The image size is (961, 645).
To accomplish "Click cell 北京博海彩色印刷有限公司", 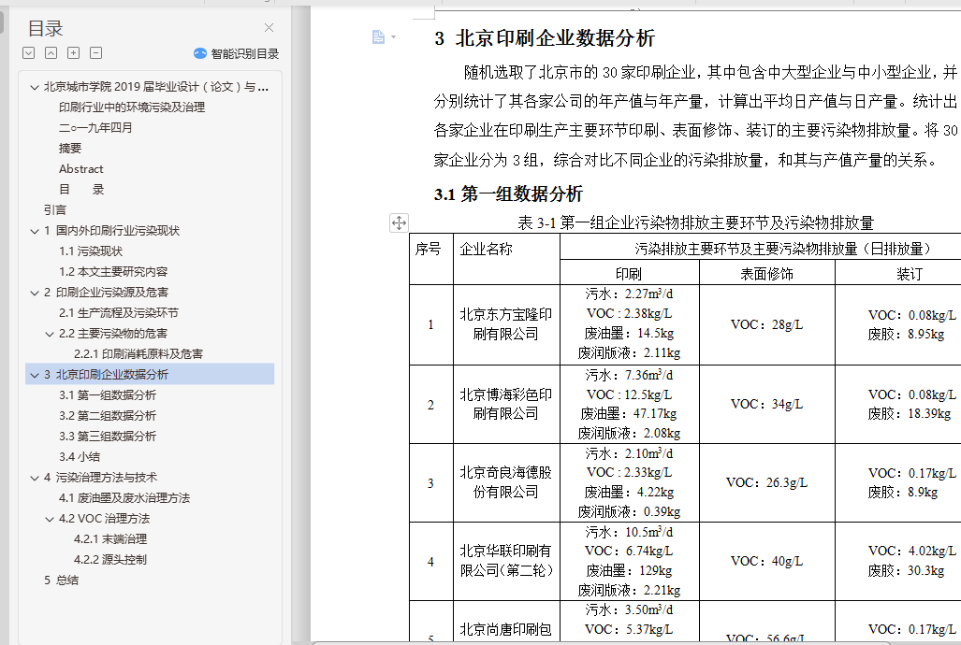I will click(506, 404).
